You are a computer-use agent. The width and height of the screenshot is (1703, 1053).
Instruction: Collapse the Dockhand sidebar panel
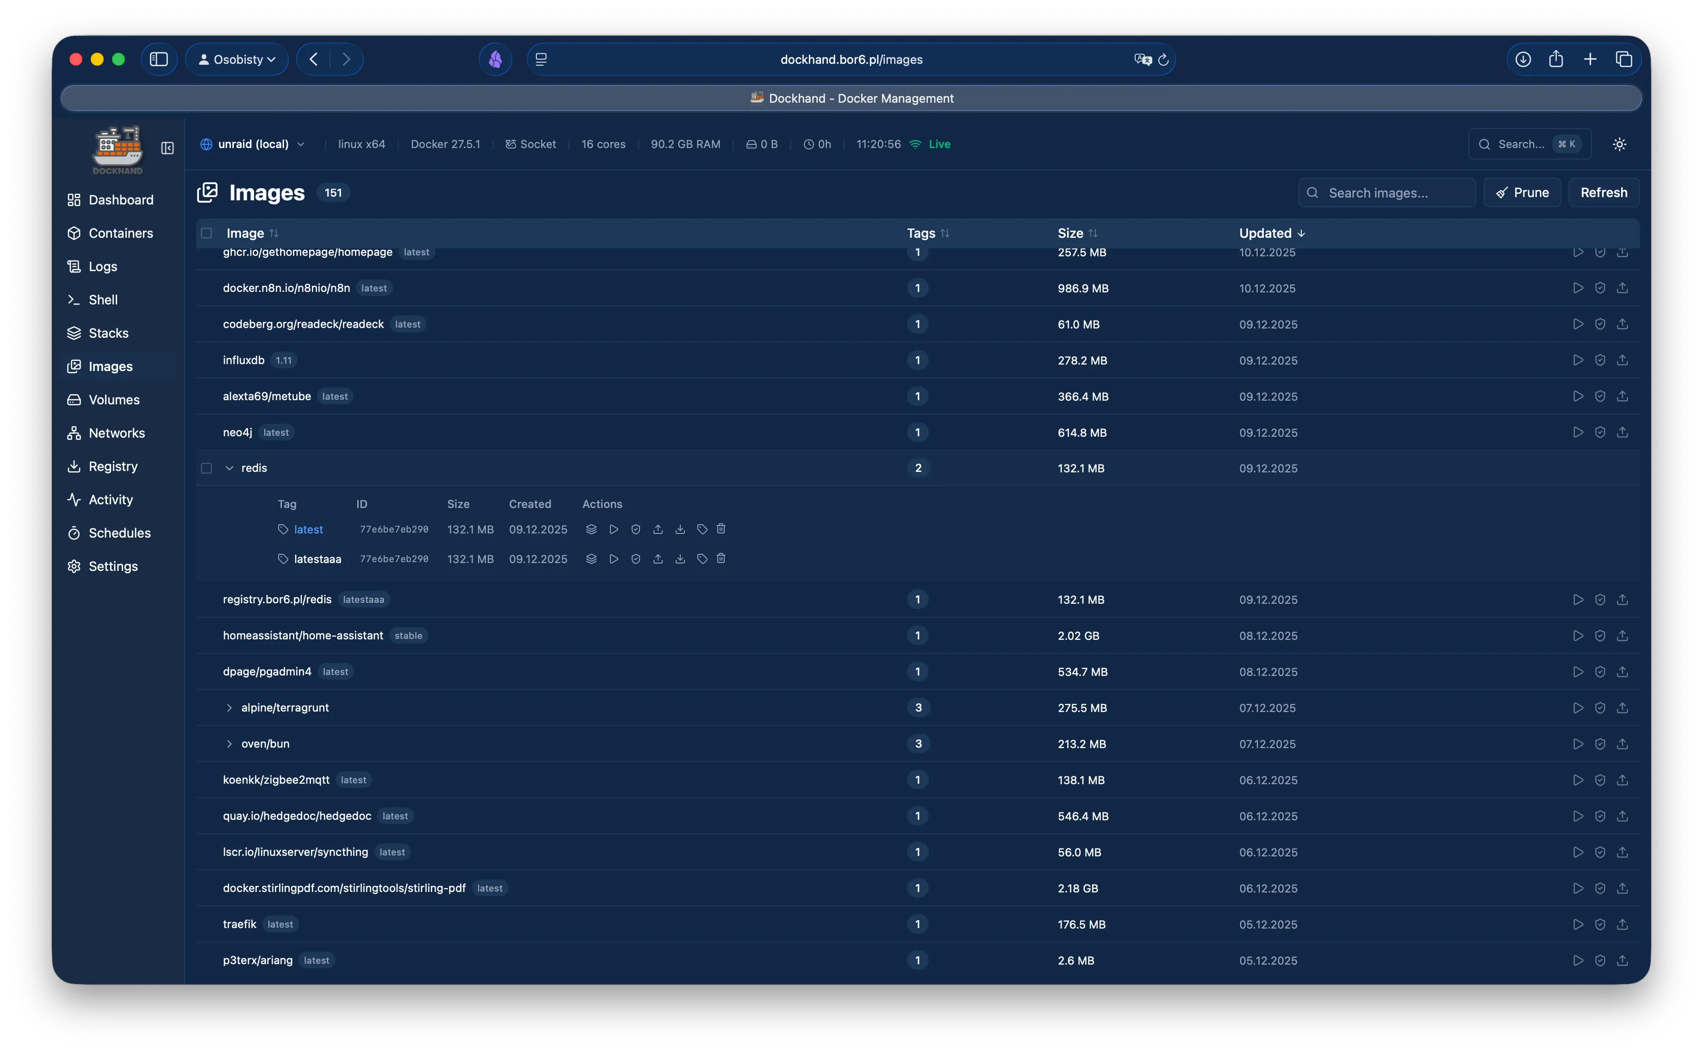167,148
